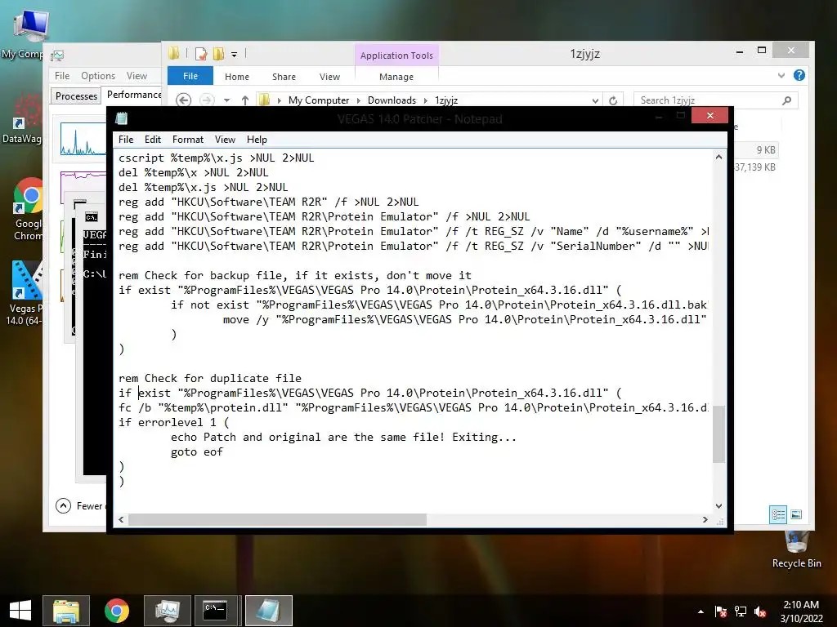Open Explorer Share ribbon tab
This screenshot has width=837, height=627.
point(284,77)
